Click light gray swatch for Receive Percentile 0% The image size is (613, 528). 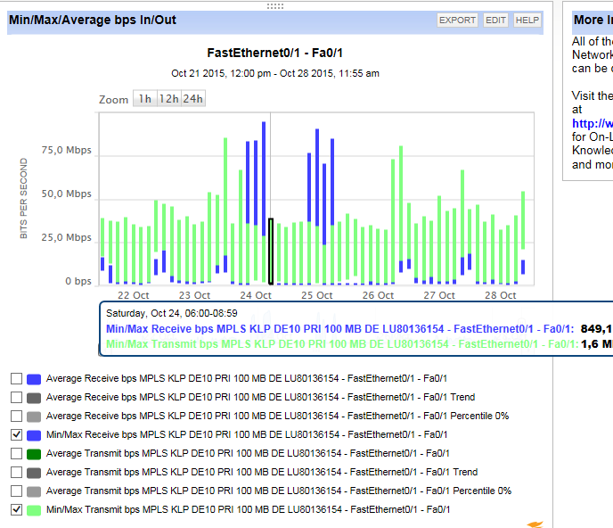pyautogui.click(x=34, y=417)
